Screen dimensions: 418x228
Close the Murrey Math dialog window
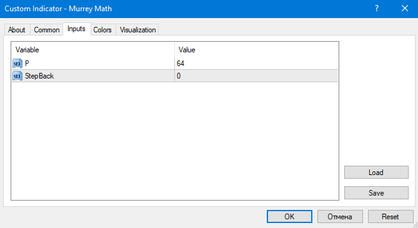[405, 9]
